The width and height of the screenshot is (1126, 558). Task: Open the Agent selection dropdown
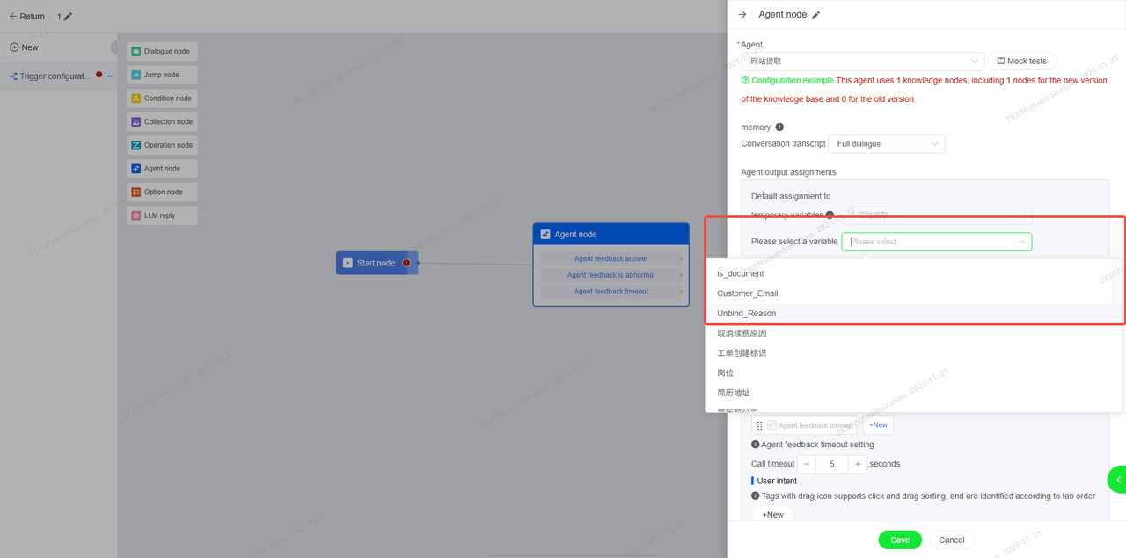pyautogui.click(x=860, y=62)
